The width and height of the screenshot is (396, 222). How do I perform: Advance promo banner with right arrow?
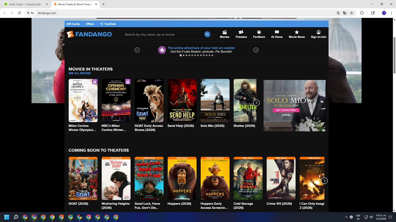(256, 50)
